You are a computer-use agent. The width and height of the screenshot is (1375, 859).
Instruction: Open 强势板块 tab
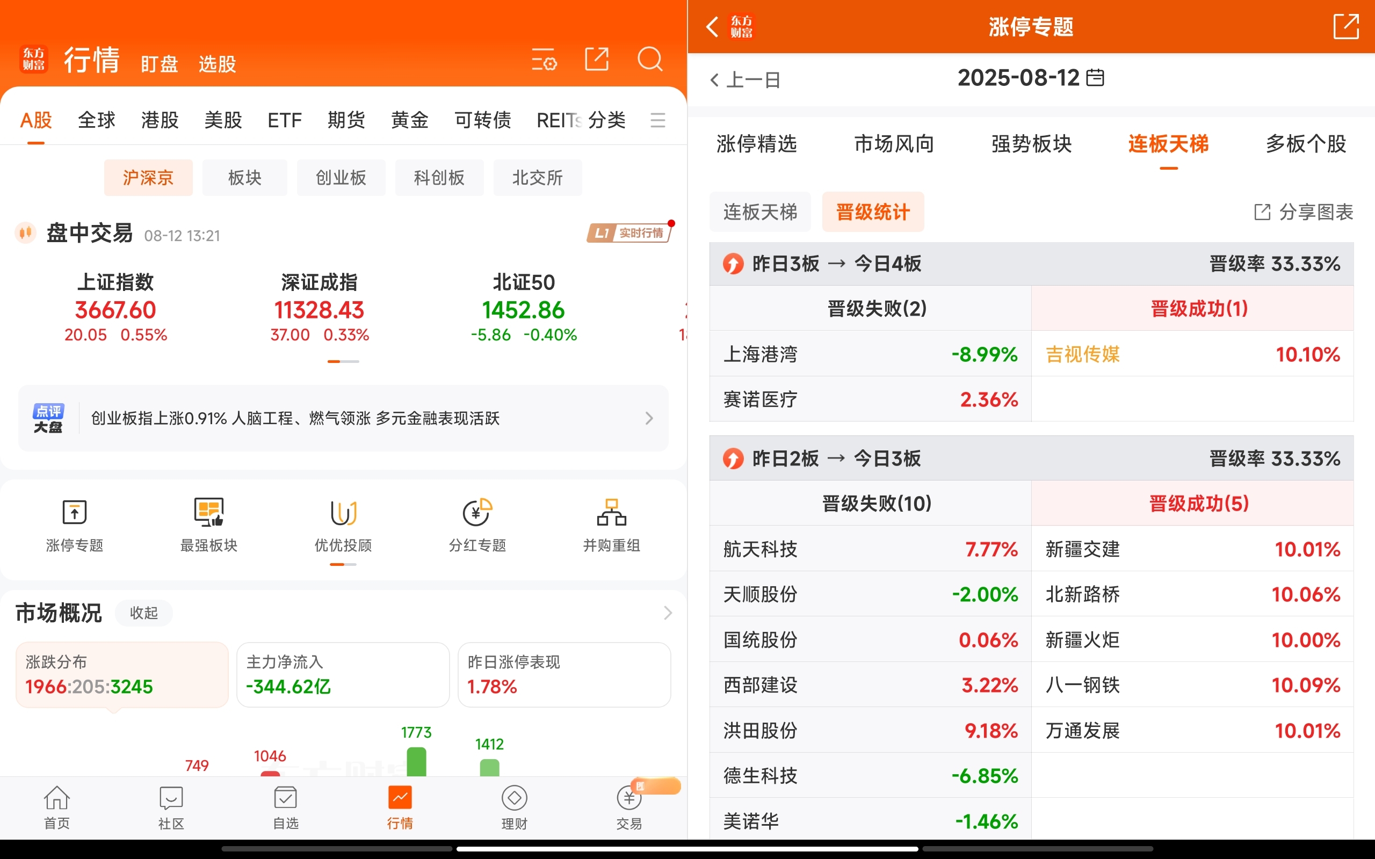click(x=1032, y=144)
